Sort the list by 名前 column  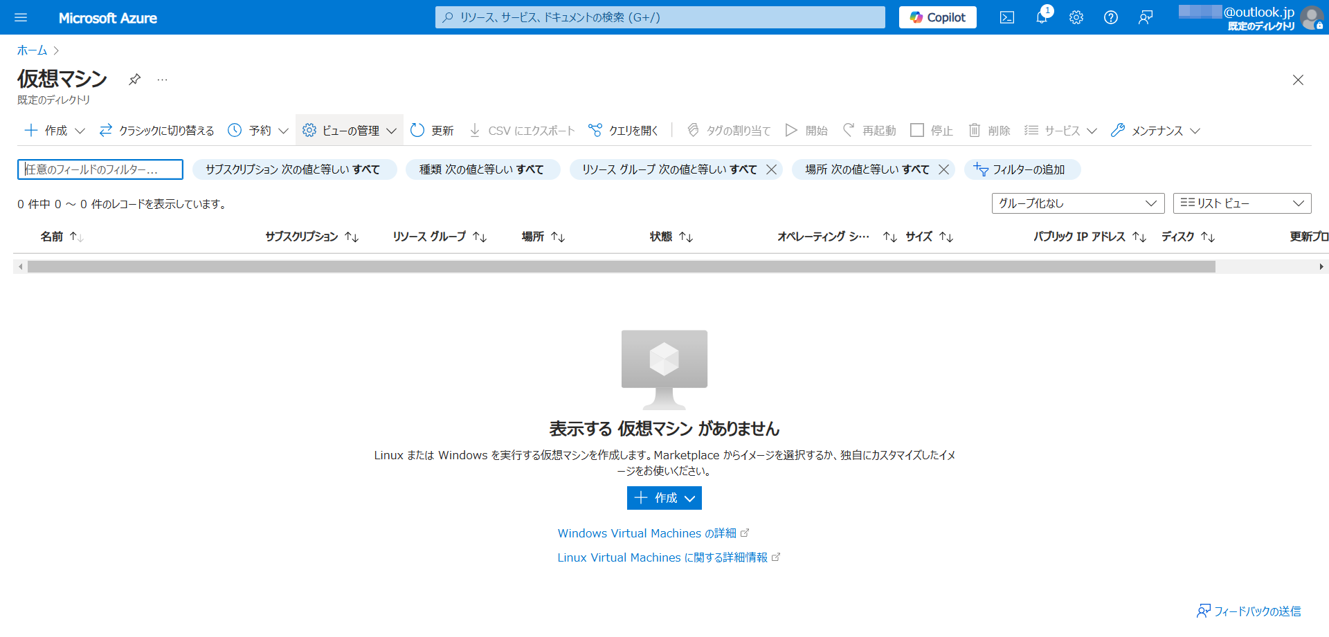click(52, 237)
